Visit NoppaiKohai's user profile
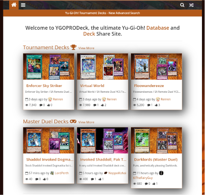Viewport: 205px width, 195px height. tap(117, 173)
